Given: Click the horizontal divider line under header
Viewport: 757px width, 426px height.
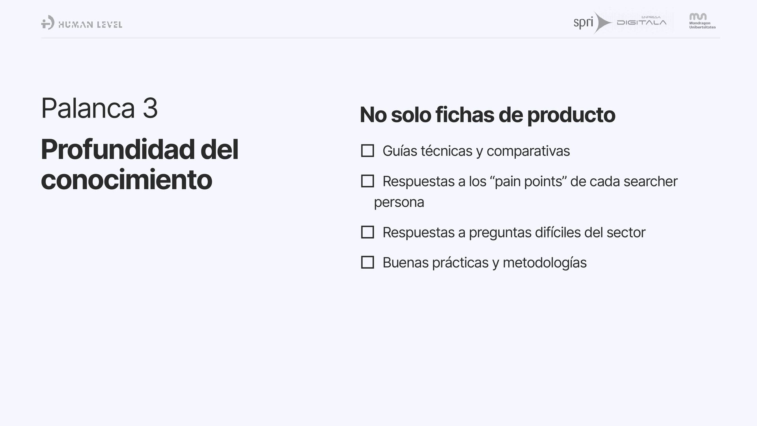Looking at the screenshot, I should point(380,38).
